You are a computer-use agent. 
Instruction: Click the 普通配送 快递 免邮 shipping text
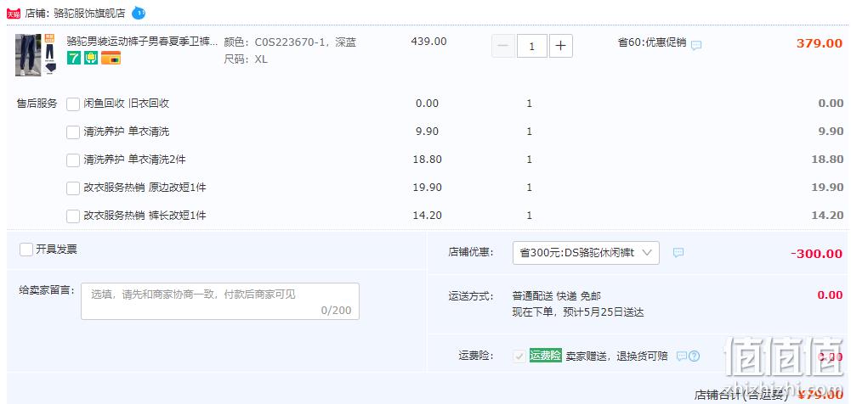(x=556, y=295)
